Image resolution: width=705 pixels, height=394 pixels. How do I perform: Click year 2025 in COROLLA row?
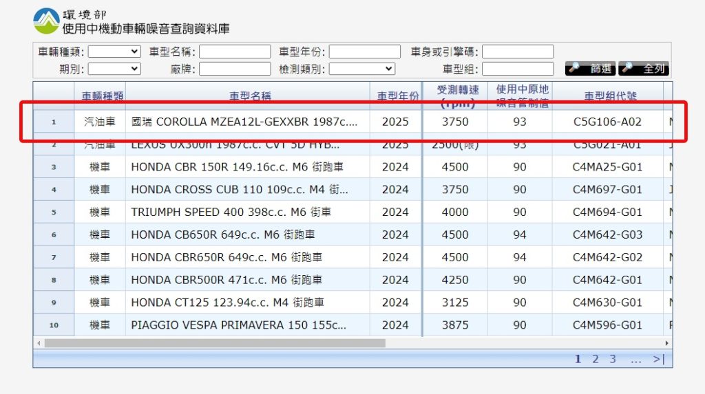tap(395, 122)
